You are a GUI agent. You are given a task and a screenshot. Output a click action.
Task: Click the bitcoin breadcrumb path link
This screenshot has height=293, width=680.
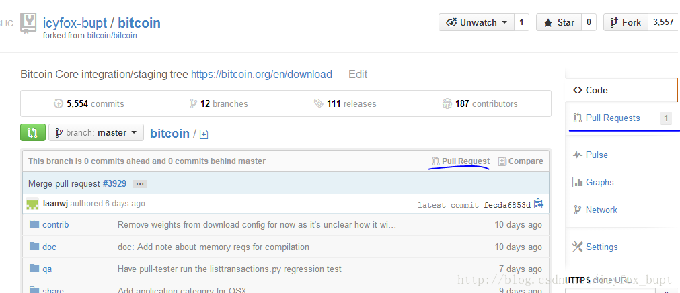[169, 134]
